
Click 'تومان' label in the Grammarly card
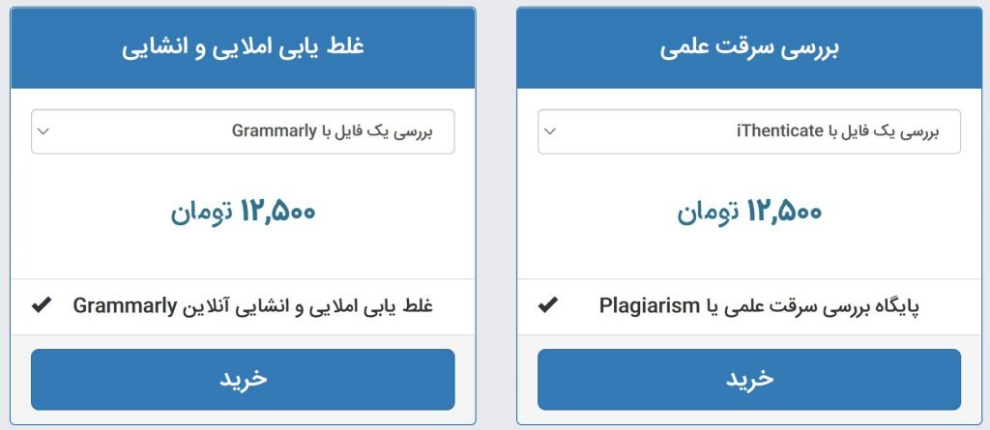[201, 213]
